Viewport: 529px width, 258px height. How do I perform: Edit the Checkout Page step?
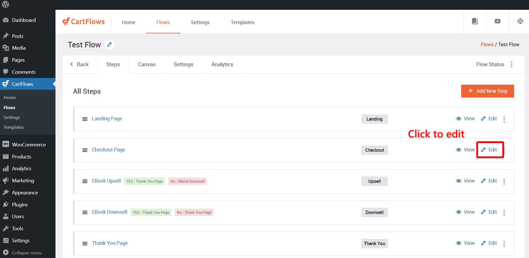coord(489,150)
